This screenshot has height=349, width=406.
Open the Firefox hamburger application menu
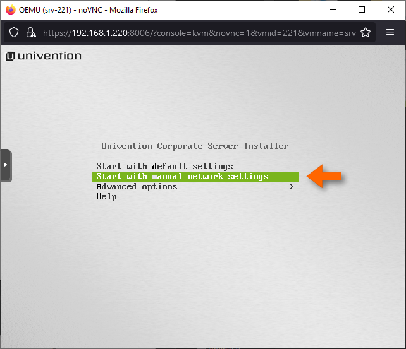[390, 32]
